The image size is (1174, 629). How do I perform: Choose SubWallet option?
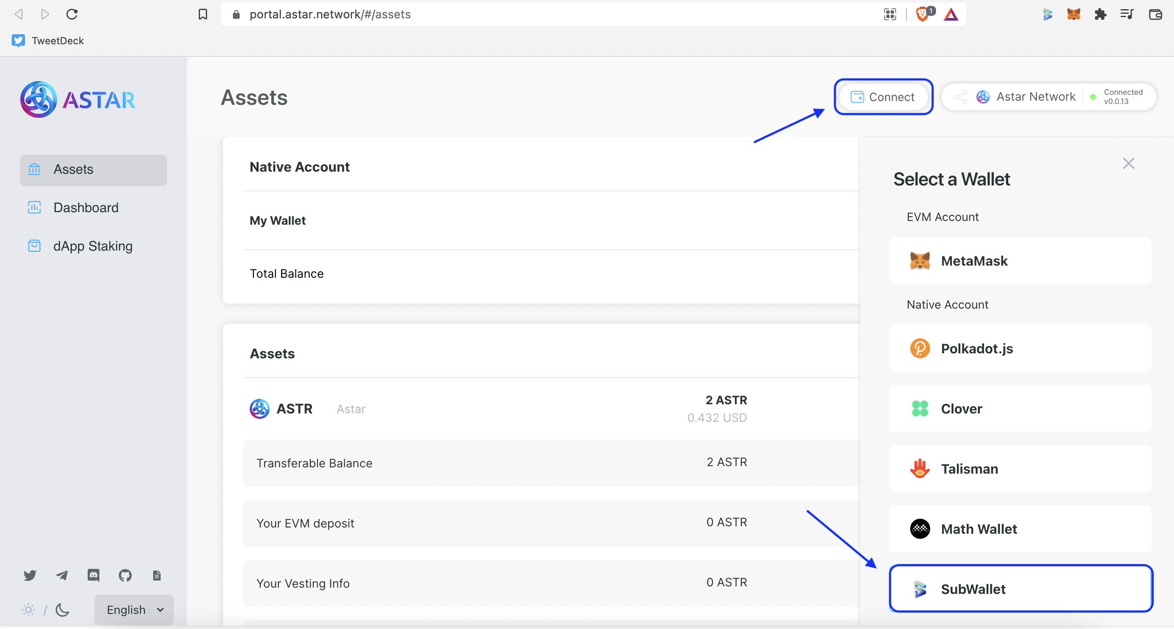coord(1020,588)
